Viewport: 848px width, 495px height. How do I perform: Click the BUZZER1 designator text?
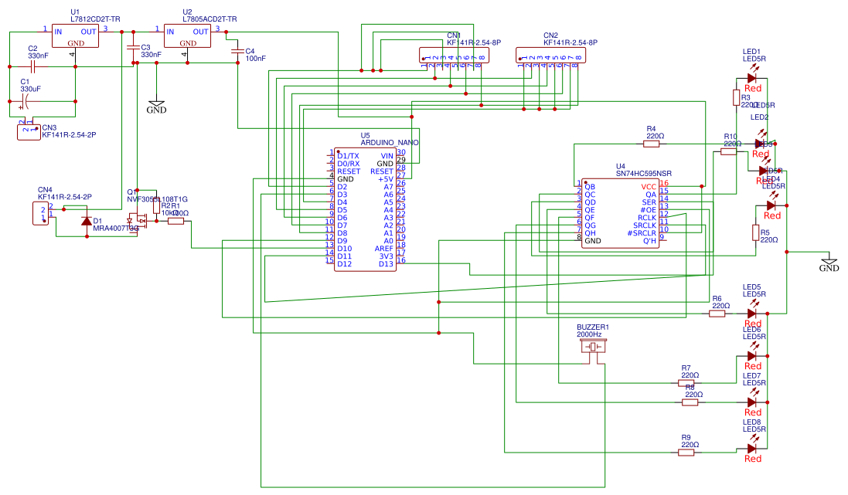pyautogui.click(x=593, y=327)
